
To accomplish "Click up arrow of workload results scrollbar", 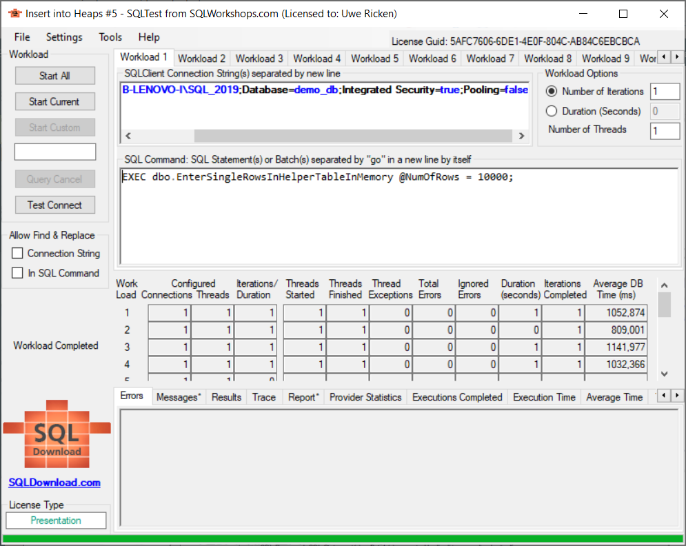I will point(664,285).
